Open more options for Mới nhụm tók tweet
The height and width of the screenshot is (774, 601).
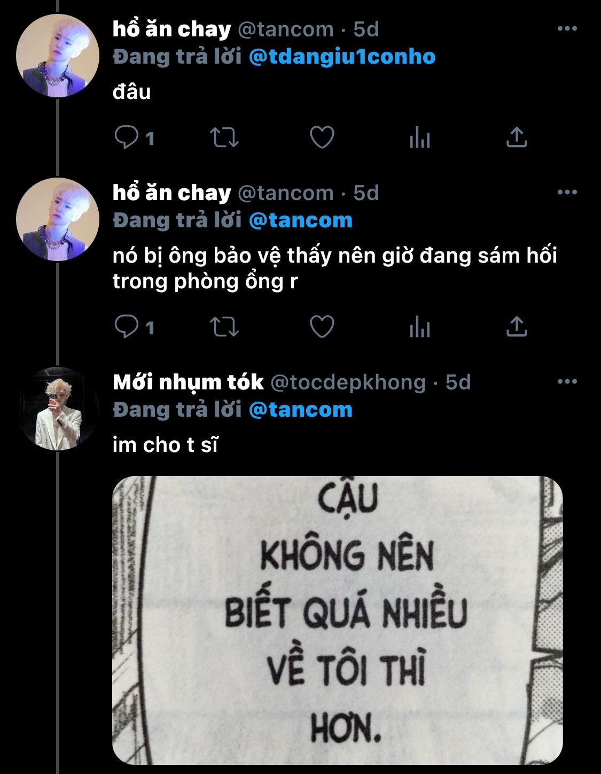567,382
